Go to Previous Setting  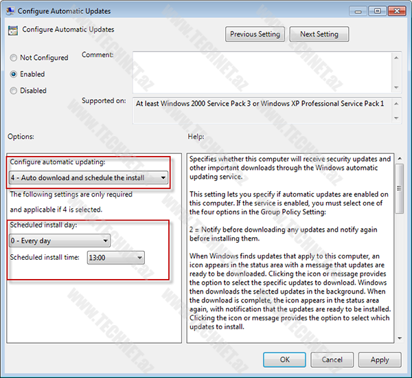point(255,34)
